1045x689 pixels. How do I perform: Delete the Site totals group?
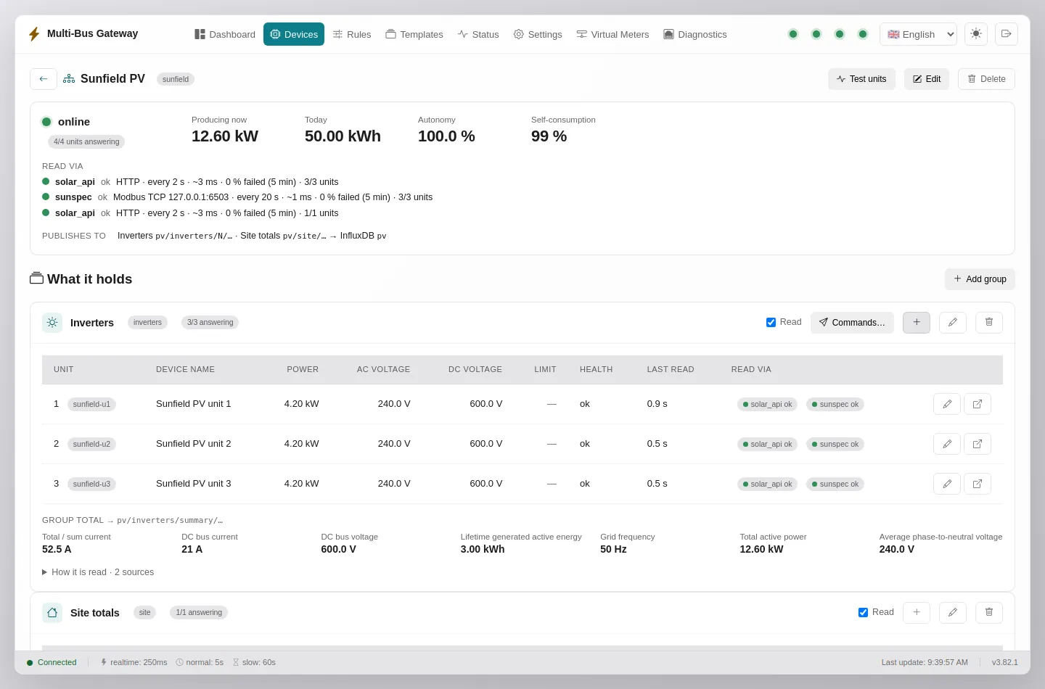click(989, 613)
